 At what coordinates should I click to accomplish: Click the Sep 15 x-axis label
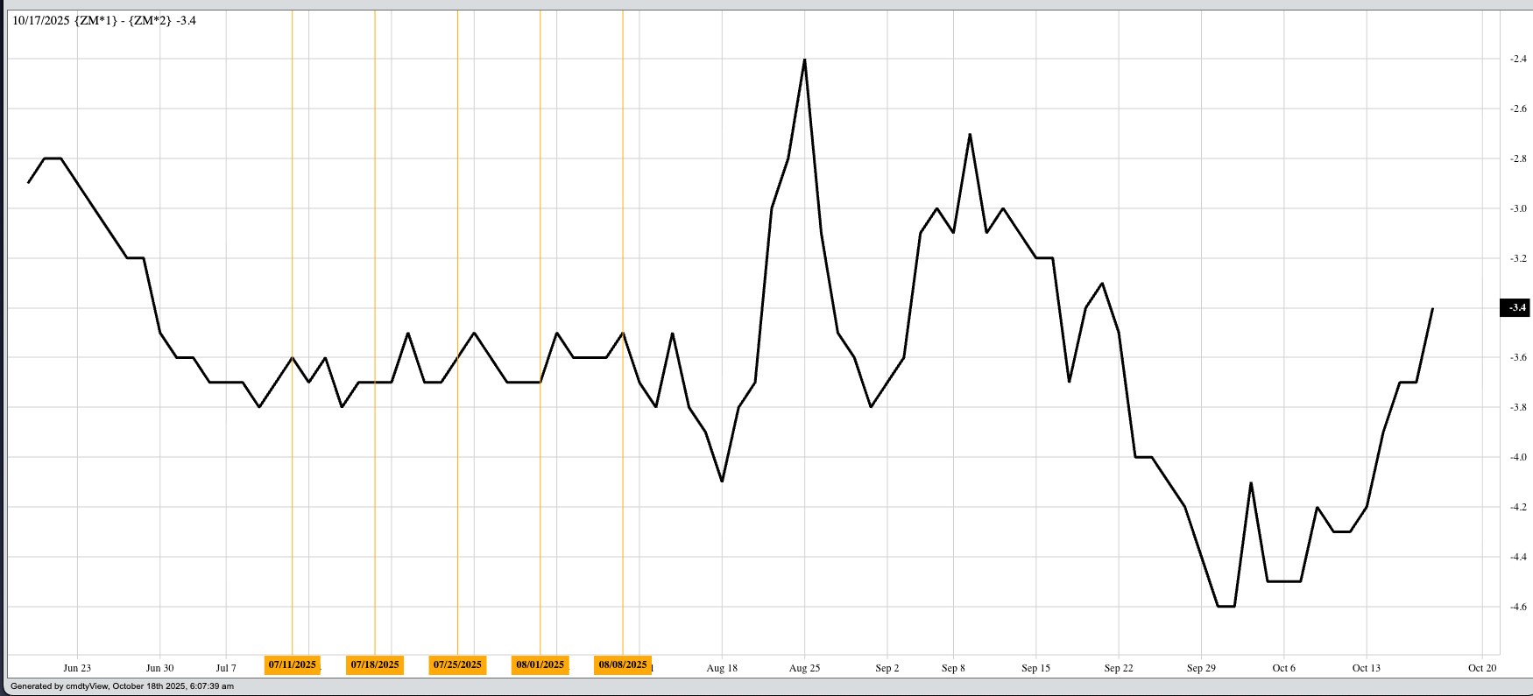(1035, 668)
